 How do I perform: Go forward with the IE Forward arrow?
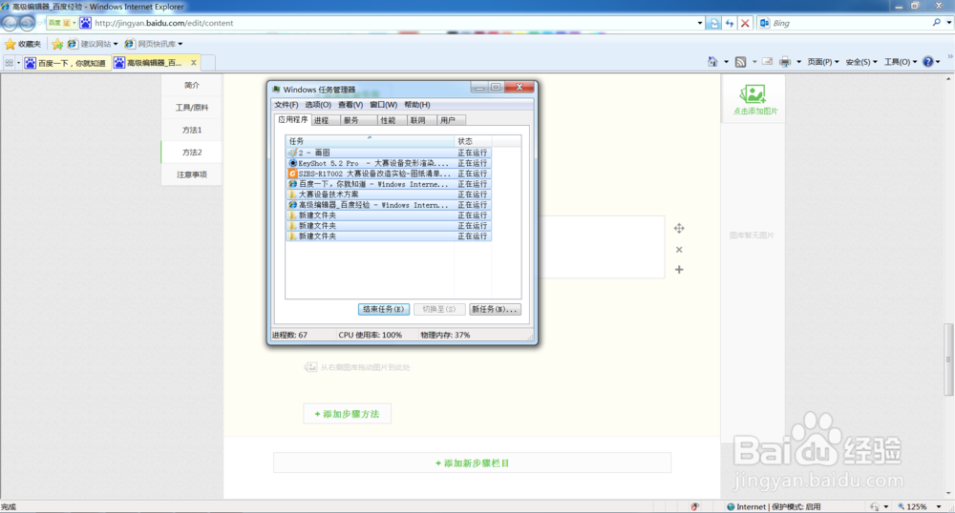click(27, 23)
